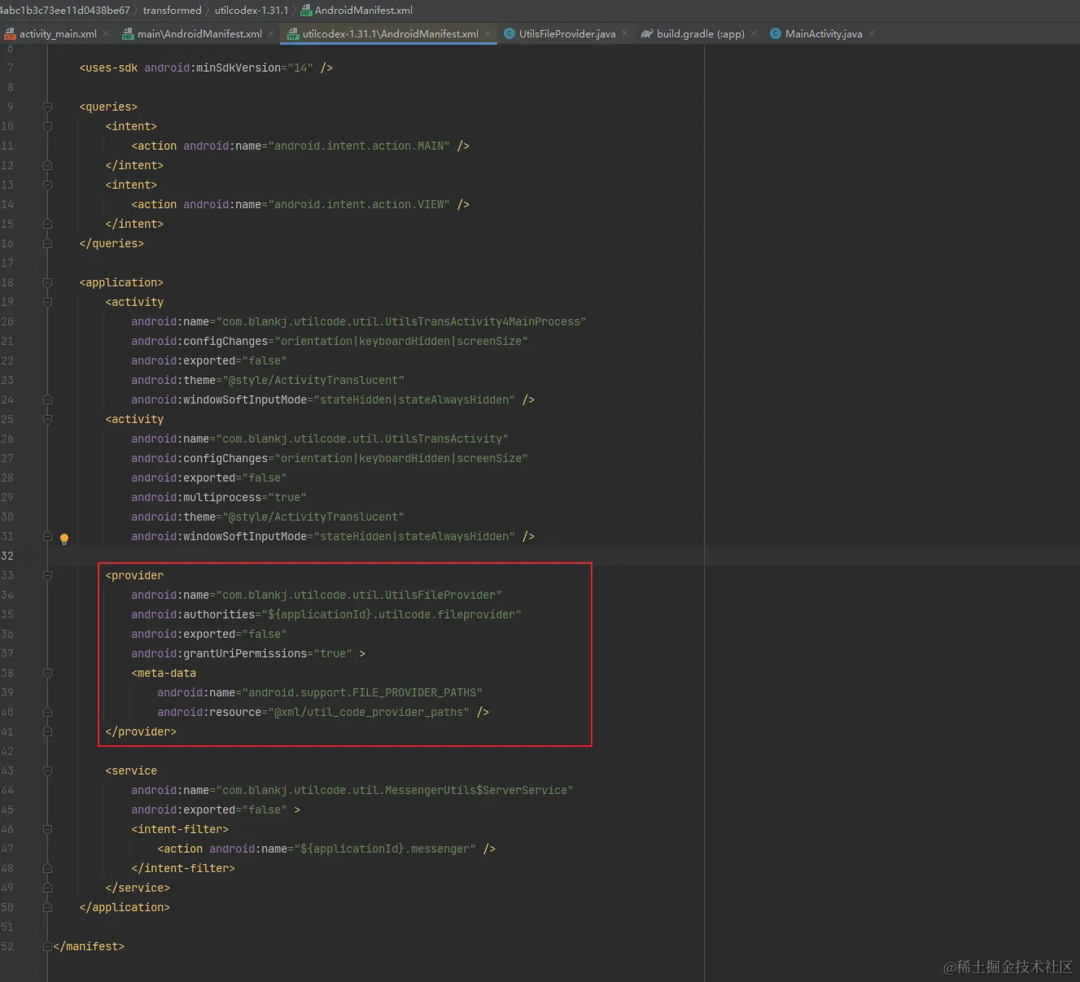1080x982 pixels.
Task: Close the build.gradle (:app) tab
Action: click(x=754, y=33)
